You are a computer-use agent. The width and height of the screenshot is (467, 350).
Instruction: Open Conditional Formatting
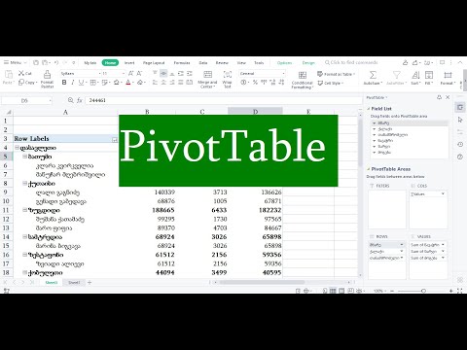(x=303, y=80)
